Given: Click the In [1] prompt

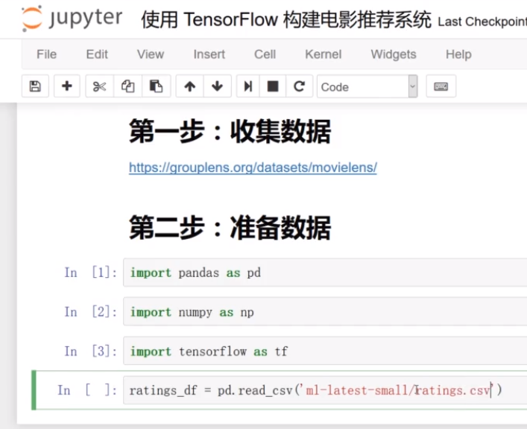Looking at the screenshot, I should [x=91, y=273].
